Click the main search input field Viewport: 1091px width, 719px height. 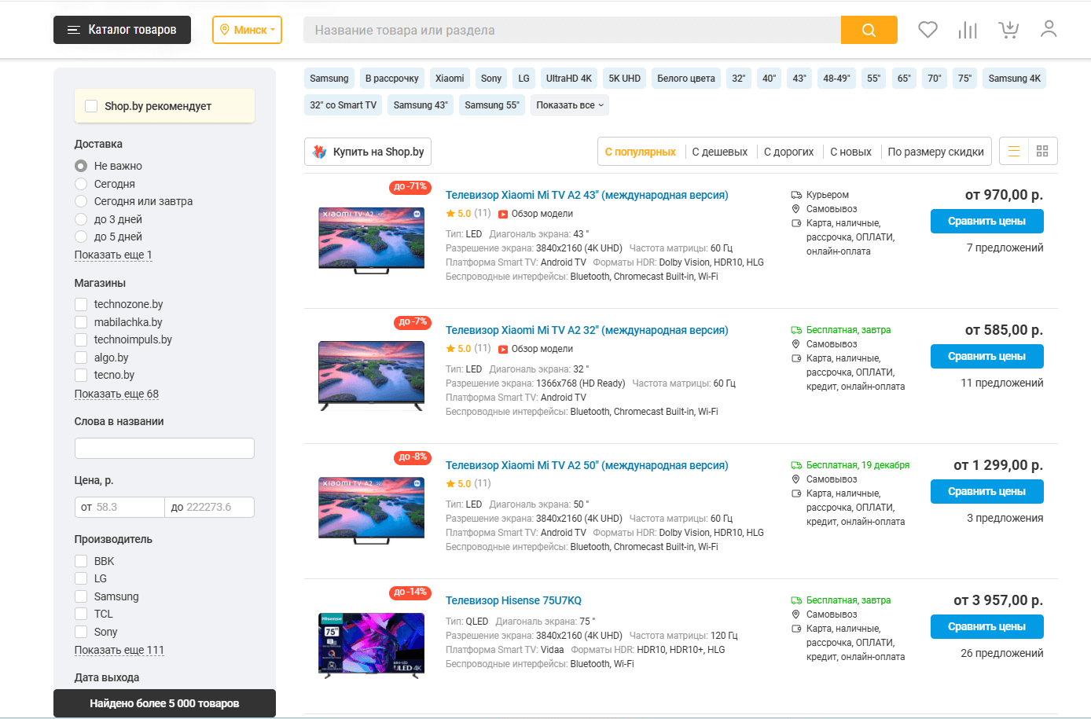tap(572, 30)
